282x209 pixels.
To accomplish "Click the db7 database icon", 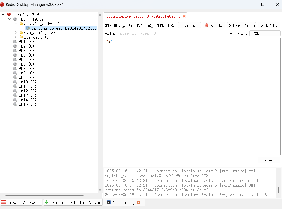I will 16,68.
